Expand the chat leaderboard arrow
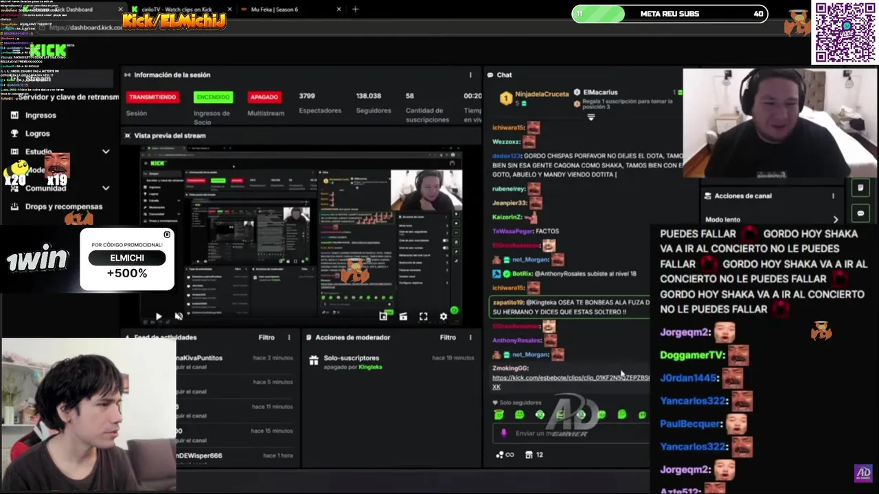This screenshot has width=879, height=494. [x=591, y=117]
